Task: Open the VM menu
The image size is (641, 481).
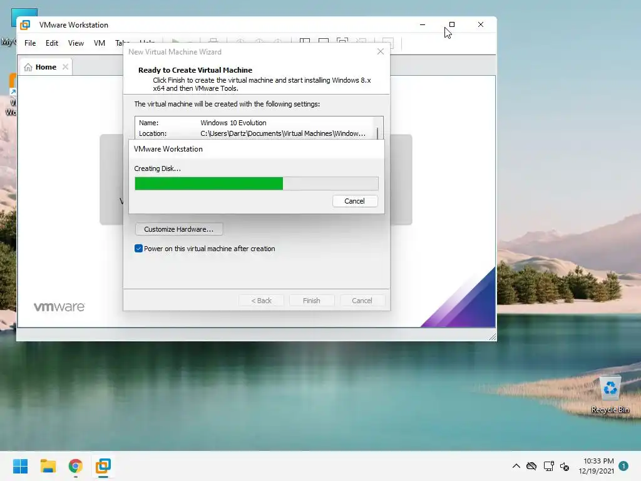Action: [100, 43]
